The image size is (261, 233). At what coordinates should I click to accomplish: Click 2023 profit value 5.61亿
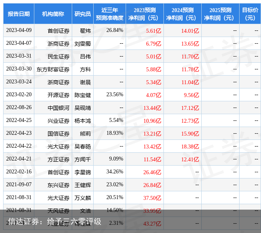click(x=153, y=31)
